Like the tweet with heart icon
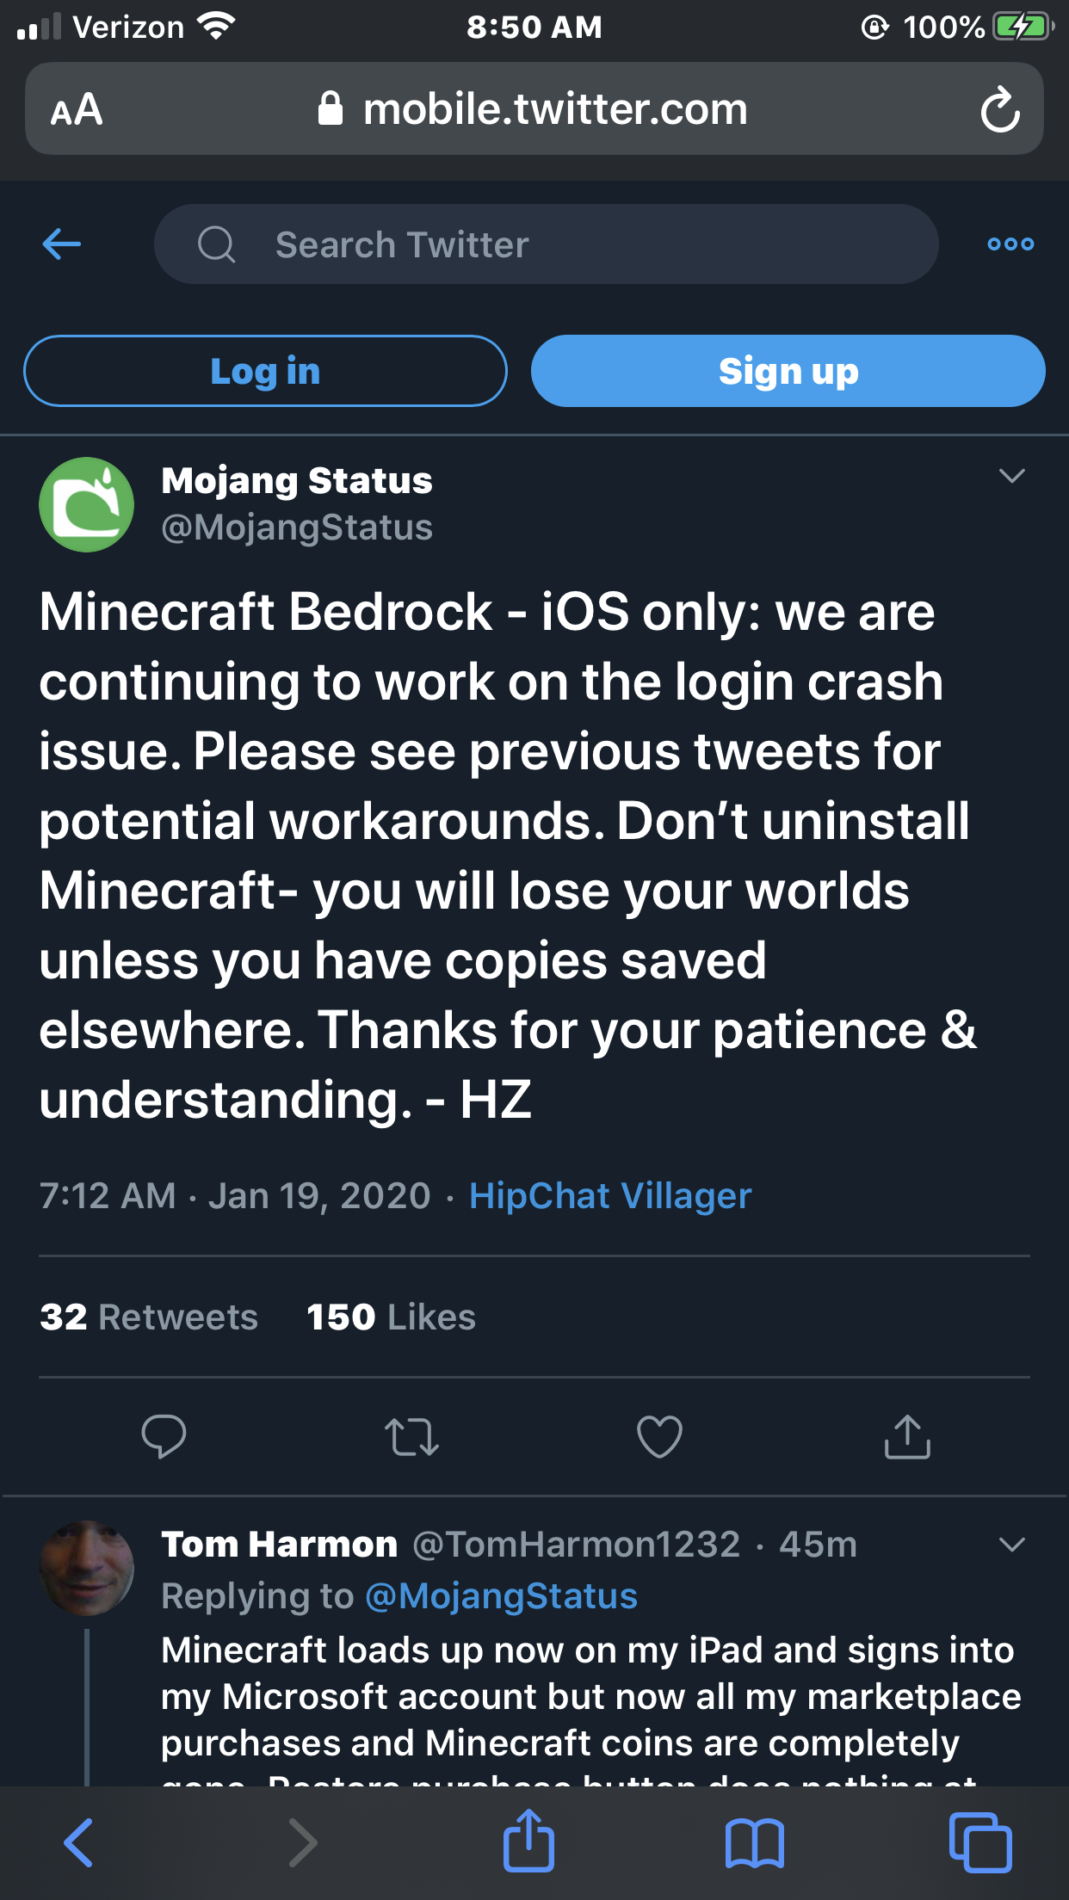Screen dimensions: 1069x1900 (x=659, y=1436)
